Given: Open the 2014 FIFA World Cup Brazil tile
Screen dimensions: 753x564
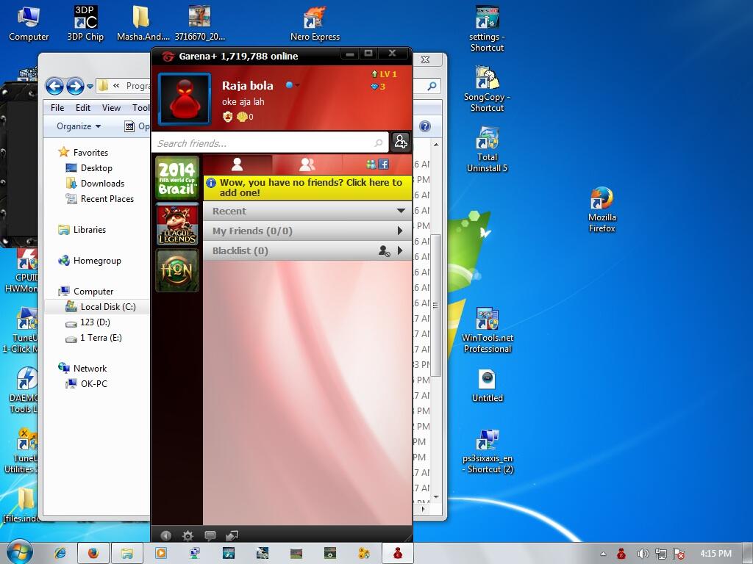Looking at the screenshot, I should point(177,178).
